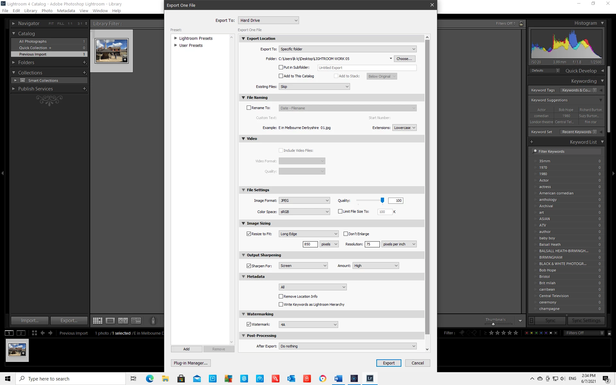Open the Existing Files Skip dropdown

314,87
